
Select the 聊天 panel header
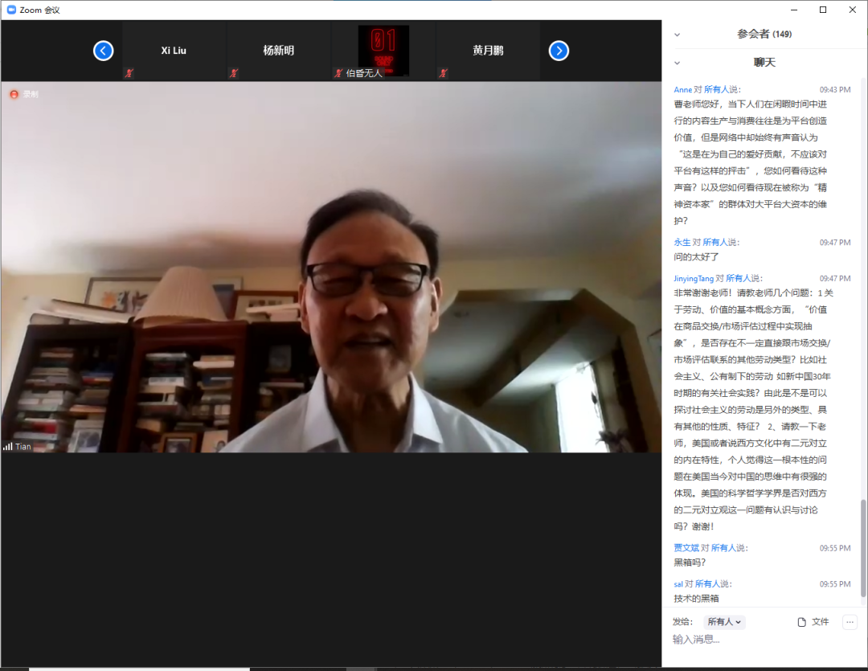click(764, 63)
